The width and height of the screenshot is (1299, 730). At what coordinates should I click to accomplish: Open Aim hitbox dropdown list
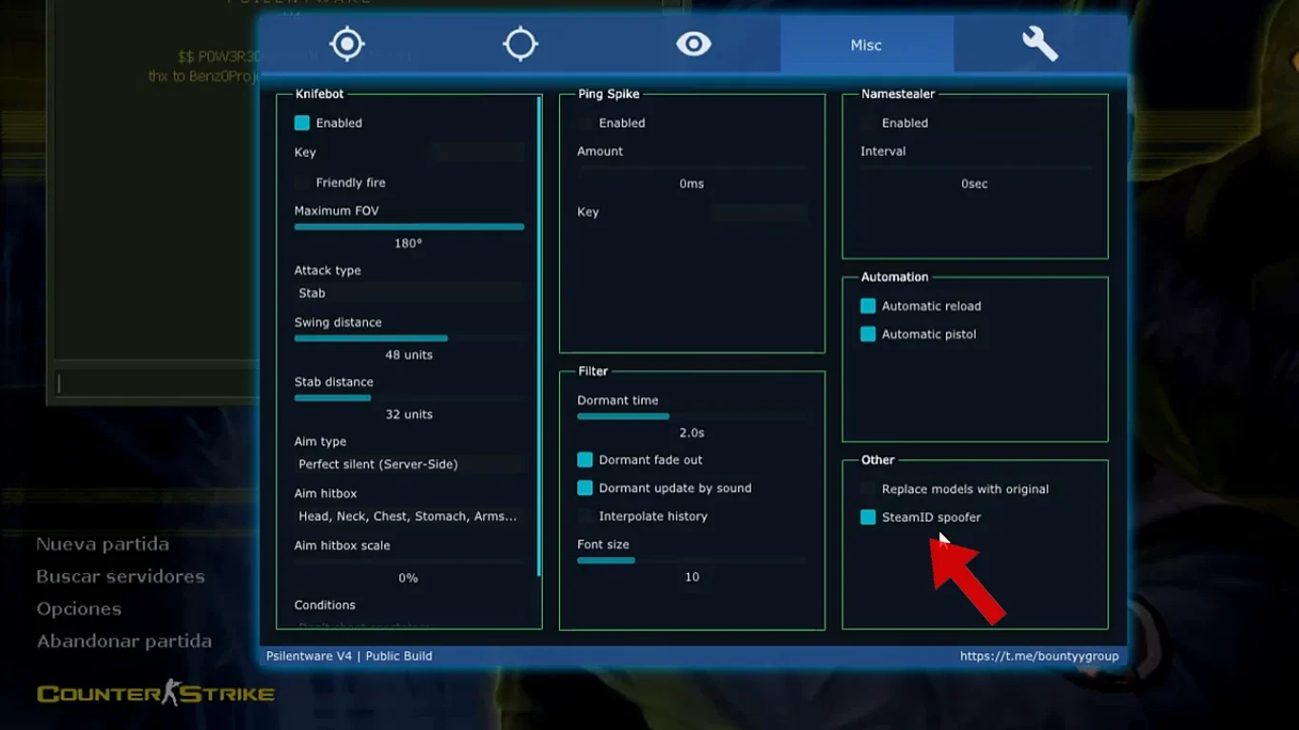coord(410,516)
